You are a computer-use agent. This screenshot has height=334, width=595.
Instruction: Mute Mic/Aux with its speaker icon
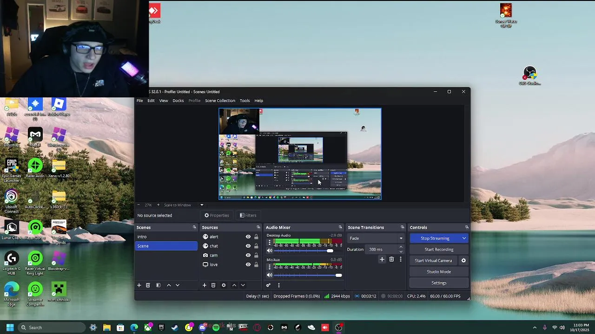(270, 275)
